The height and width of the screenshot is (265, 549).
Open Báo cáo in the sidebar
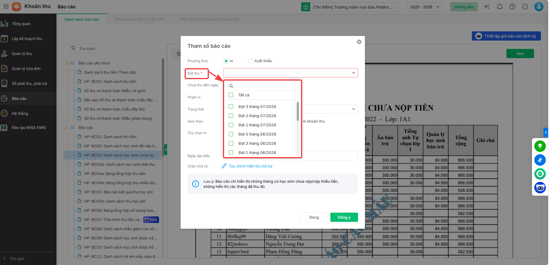28,98
